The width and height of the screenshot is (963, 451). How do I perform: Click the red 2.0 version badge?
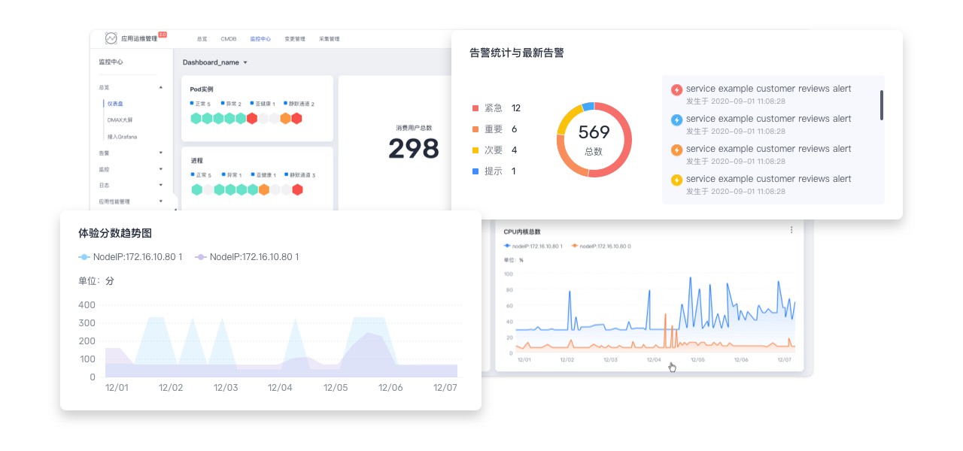(x=163, y=35)
